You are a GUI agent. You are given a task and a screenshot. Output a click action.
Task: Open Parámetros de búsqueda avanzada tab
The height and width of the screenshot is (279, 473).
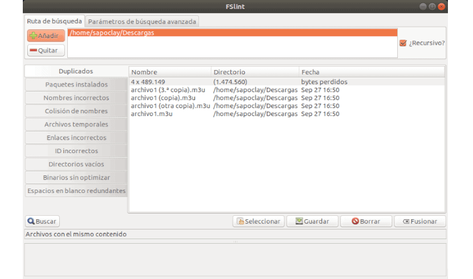pyautogui.click(x=142, y=22)
